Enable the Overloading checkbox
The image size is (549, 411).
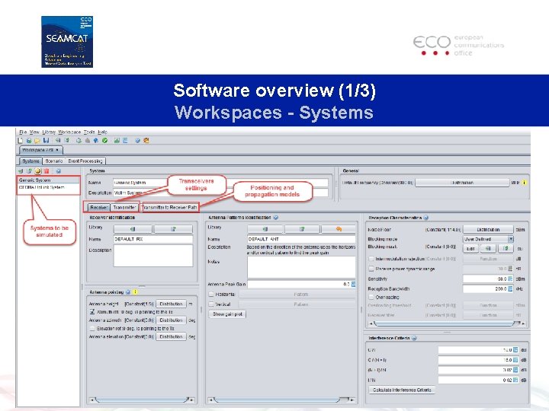(x=371, y=297)
